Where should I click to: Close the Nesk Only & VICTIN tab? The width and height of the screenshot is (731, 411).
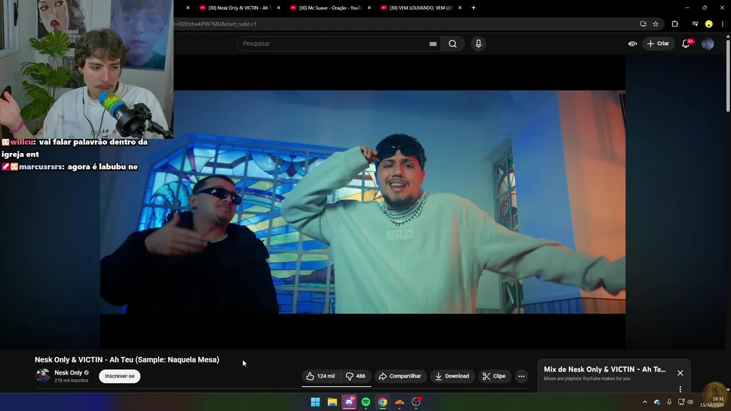click(279, 8)
